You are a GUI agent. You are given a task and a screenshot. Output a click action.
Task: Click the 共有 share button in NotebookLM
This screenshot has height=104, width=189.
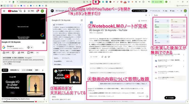165,11
